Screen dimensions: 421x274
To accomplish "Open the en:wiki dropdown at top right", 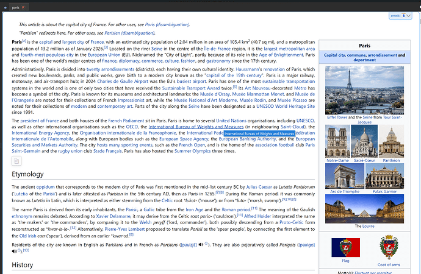I will 397,15.
